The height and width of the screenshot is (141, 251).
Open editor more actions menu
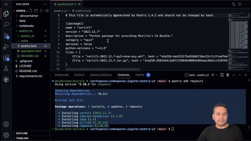tap(246, 4)
